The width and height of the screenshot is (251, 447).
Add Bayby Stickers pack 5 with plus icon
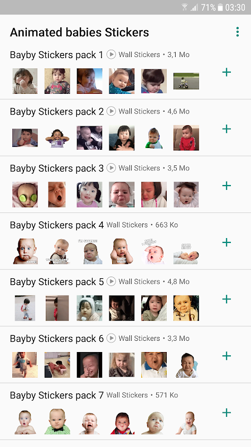[226, 299]
